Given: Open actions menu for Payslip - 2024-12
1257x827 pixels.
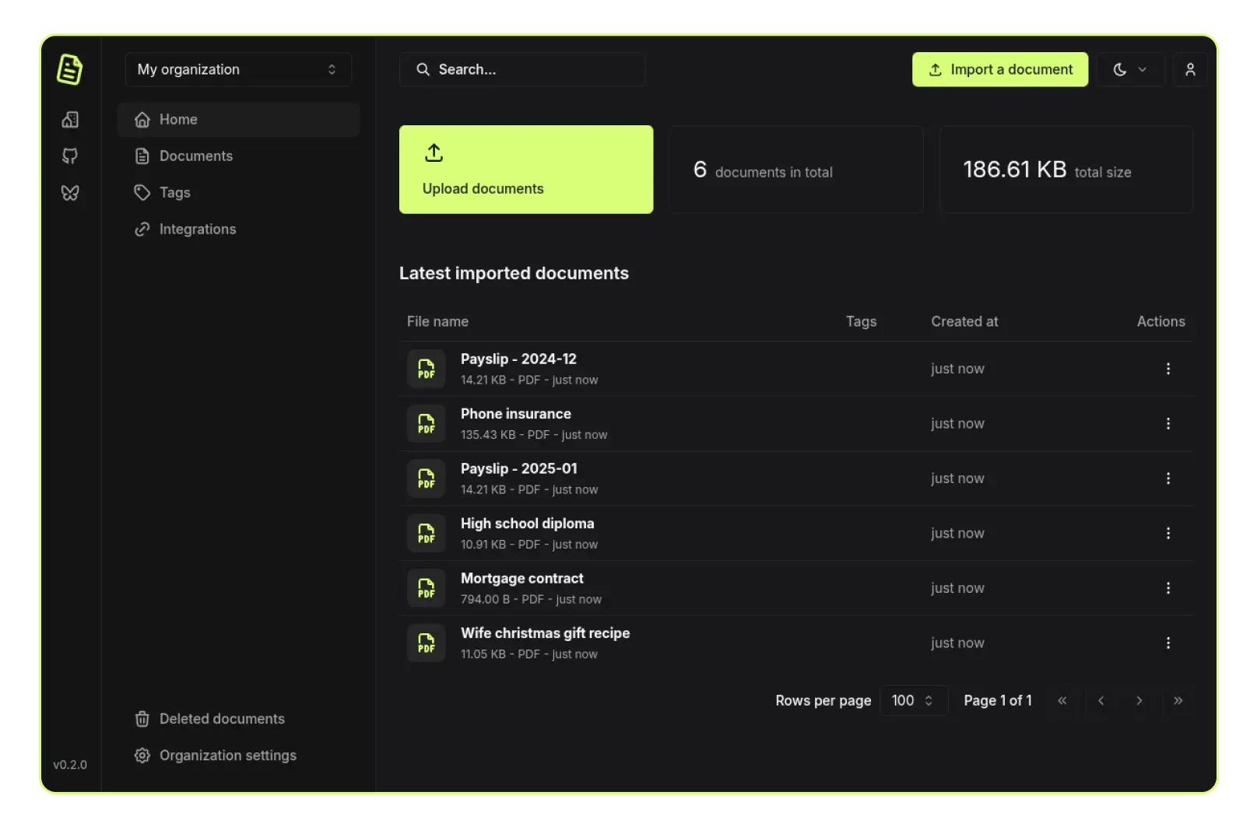Looking at the screenshot, I should click(1167, 369).
